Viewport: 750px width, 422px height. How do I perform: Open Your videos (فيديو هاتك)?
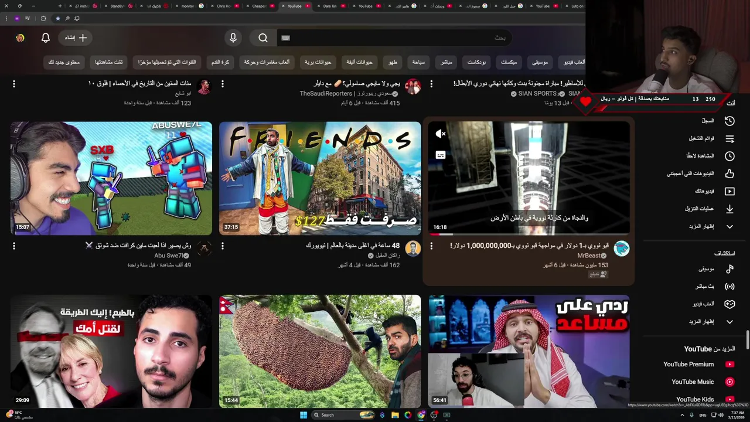click(714, 191)
